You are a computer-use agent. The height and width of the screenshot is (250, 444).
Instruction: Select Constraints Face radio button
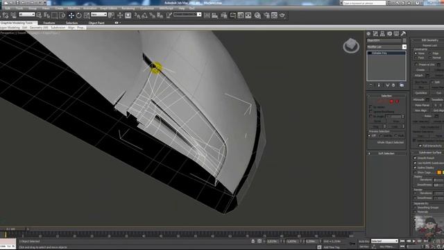click(416, 58)
